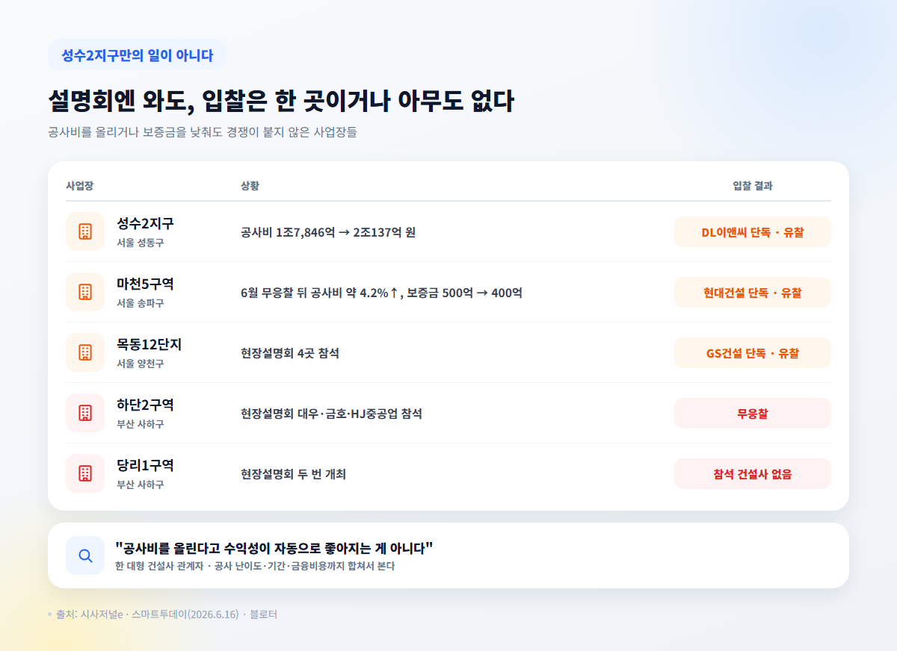The width and height of the screenshot is (897, 651).
Task: Click the 참석 건설사 없음 badge
Action: [753, 474]
